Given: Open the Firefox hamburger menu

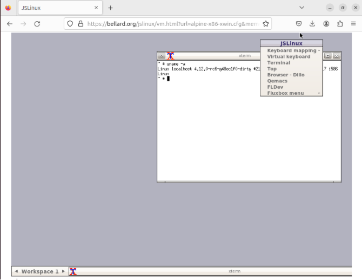Looking at the screenshot, I should pyautogui.click(x=353, y=24).
